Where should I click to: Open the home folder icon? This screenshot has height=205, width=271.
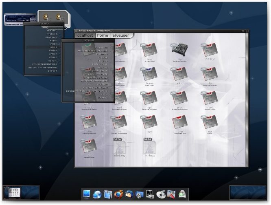[149, 74]
